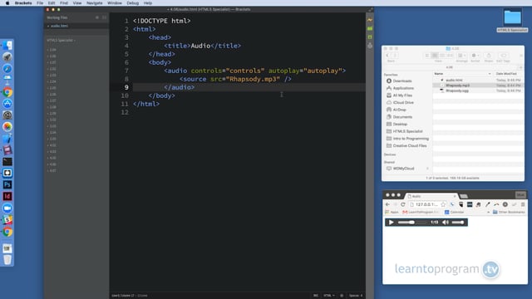Image resolution: width=532 pixels, height=299 pixels.
Task: Click volume slider in audio player
Action: 458,223
